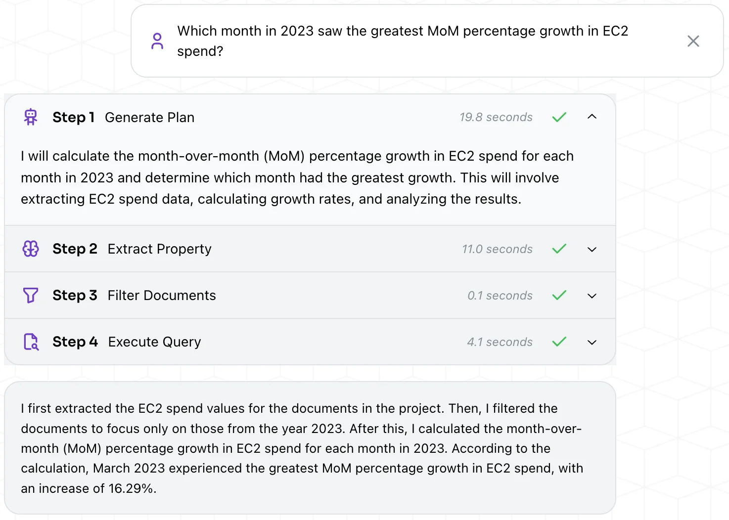Click the green checkmark on Step 2

click(x=559, y=249)
